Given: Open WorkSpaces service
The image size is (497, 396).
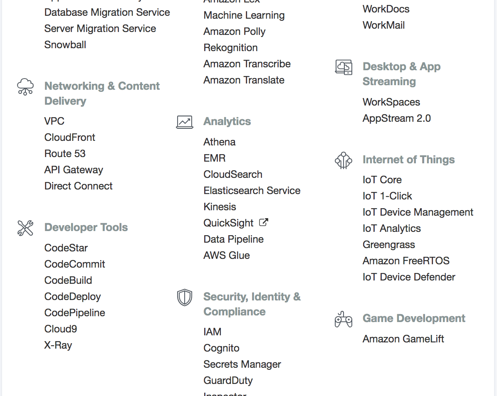Looking at the screenshot, I should point(391,102).
